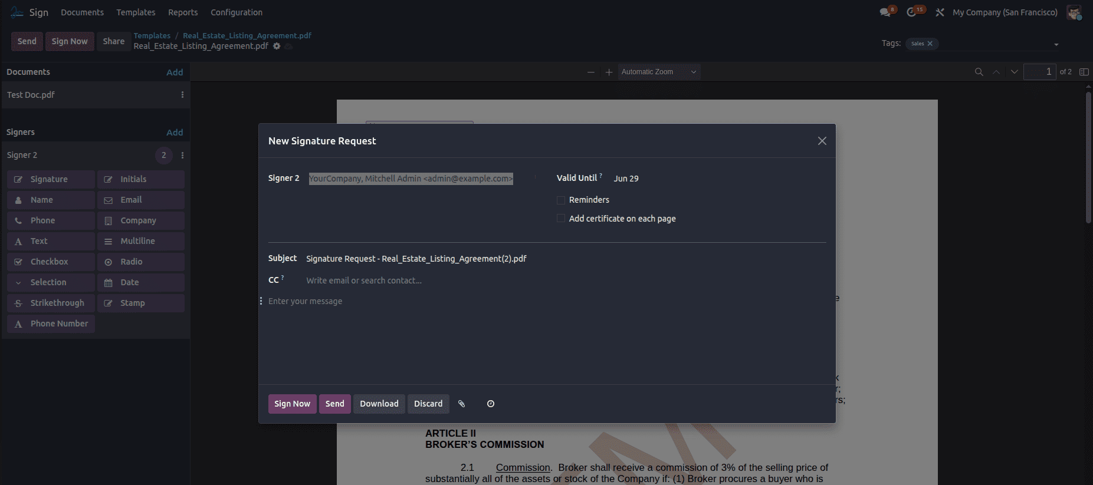The image size is (1093, 485).
Task: Enable the Reminders checkbox
Action: click(561, 200)
